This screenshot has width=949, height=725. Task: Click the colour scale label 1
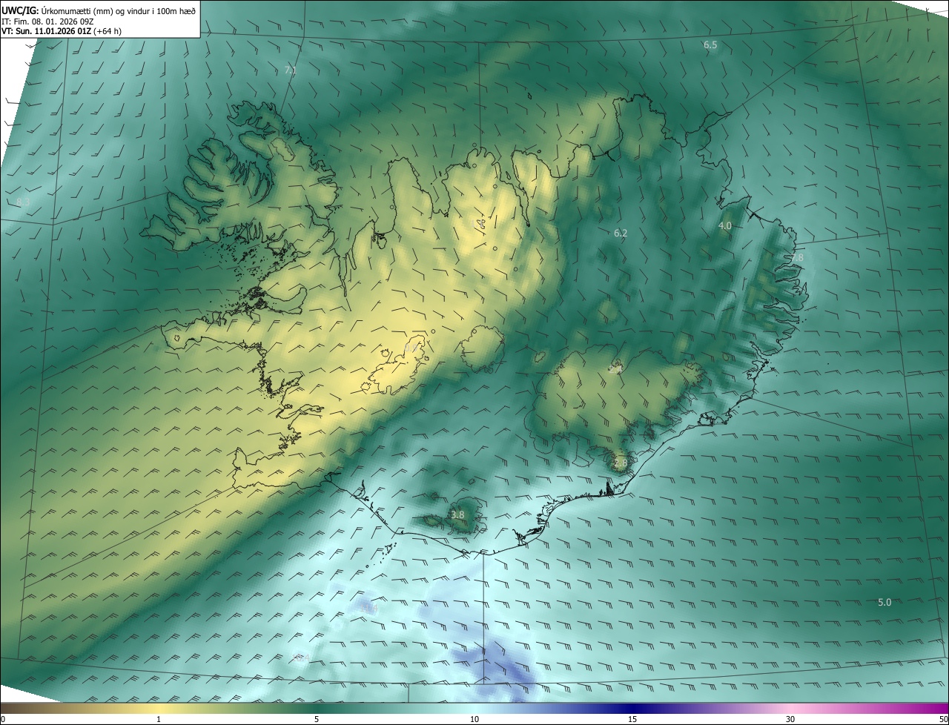click(x=159, y=719)
